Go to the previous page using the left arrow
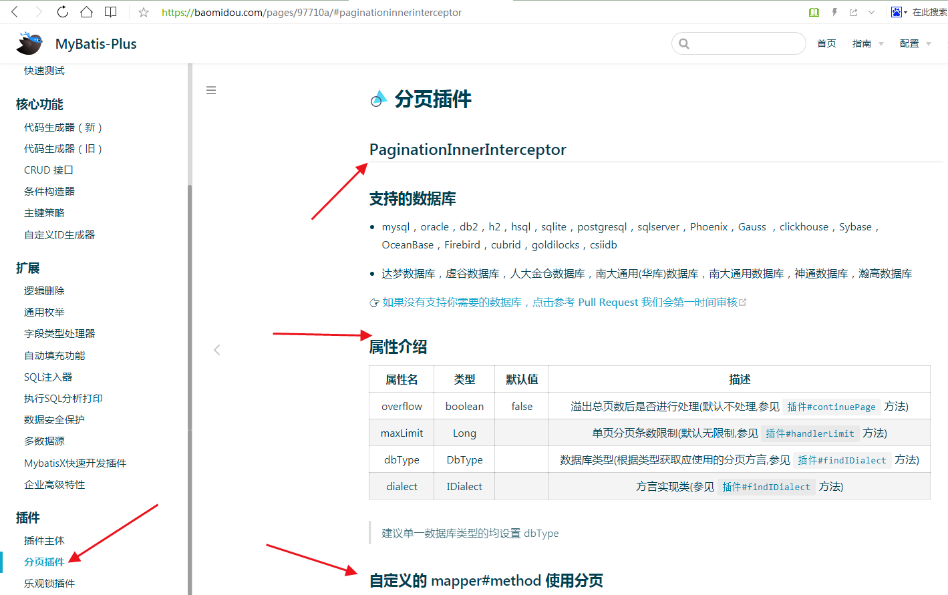 point(216,350)
